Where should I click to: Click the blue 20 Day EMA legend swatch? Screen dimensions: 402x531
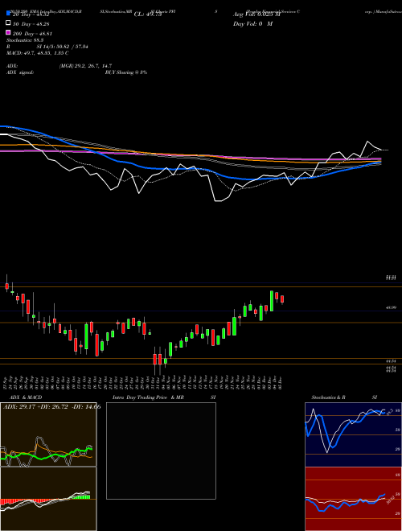point(9,13)
